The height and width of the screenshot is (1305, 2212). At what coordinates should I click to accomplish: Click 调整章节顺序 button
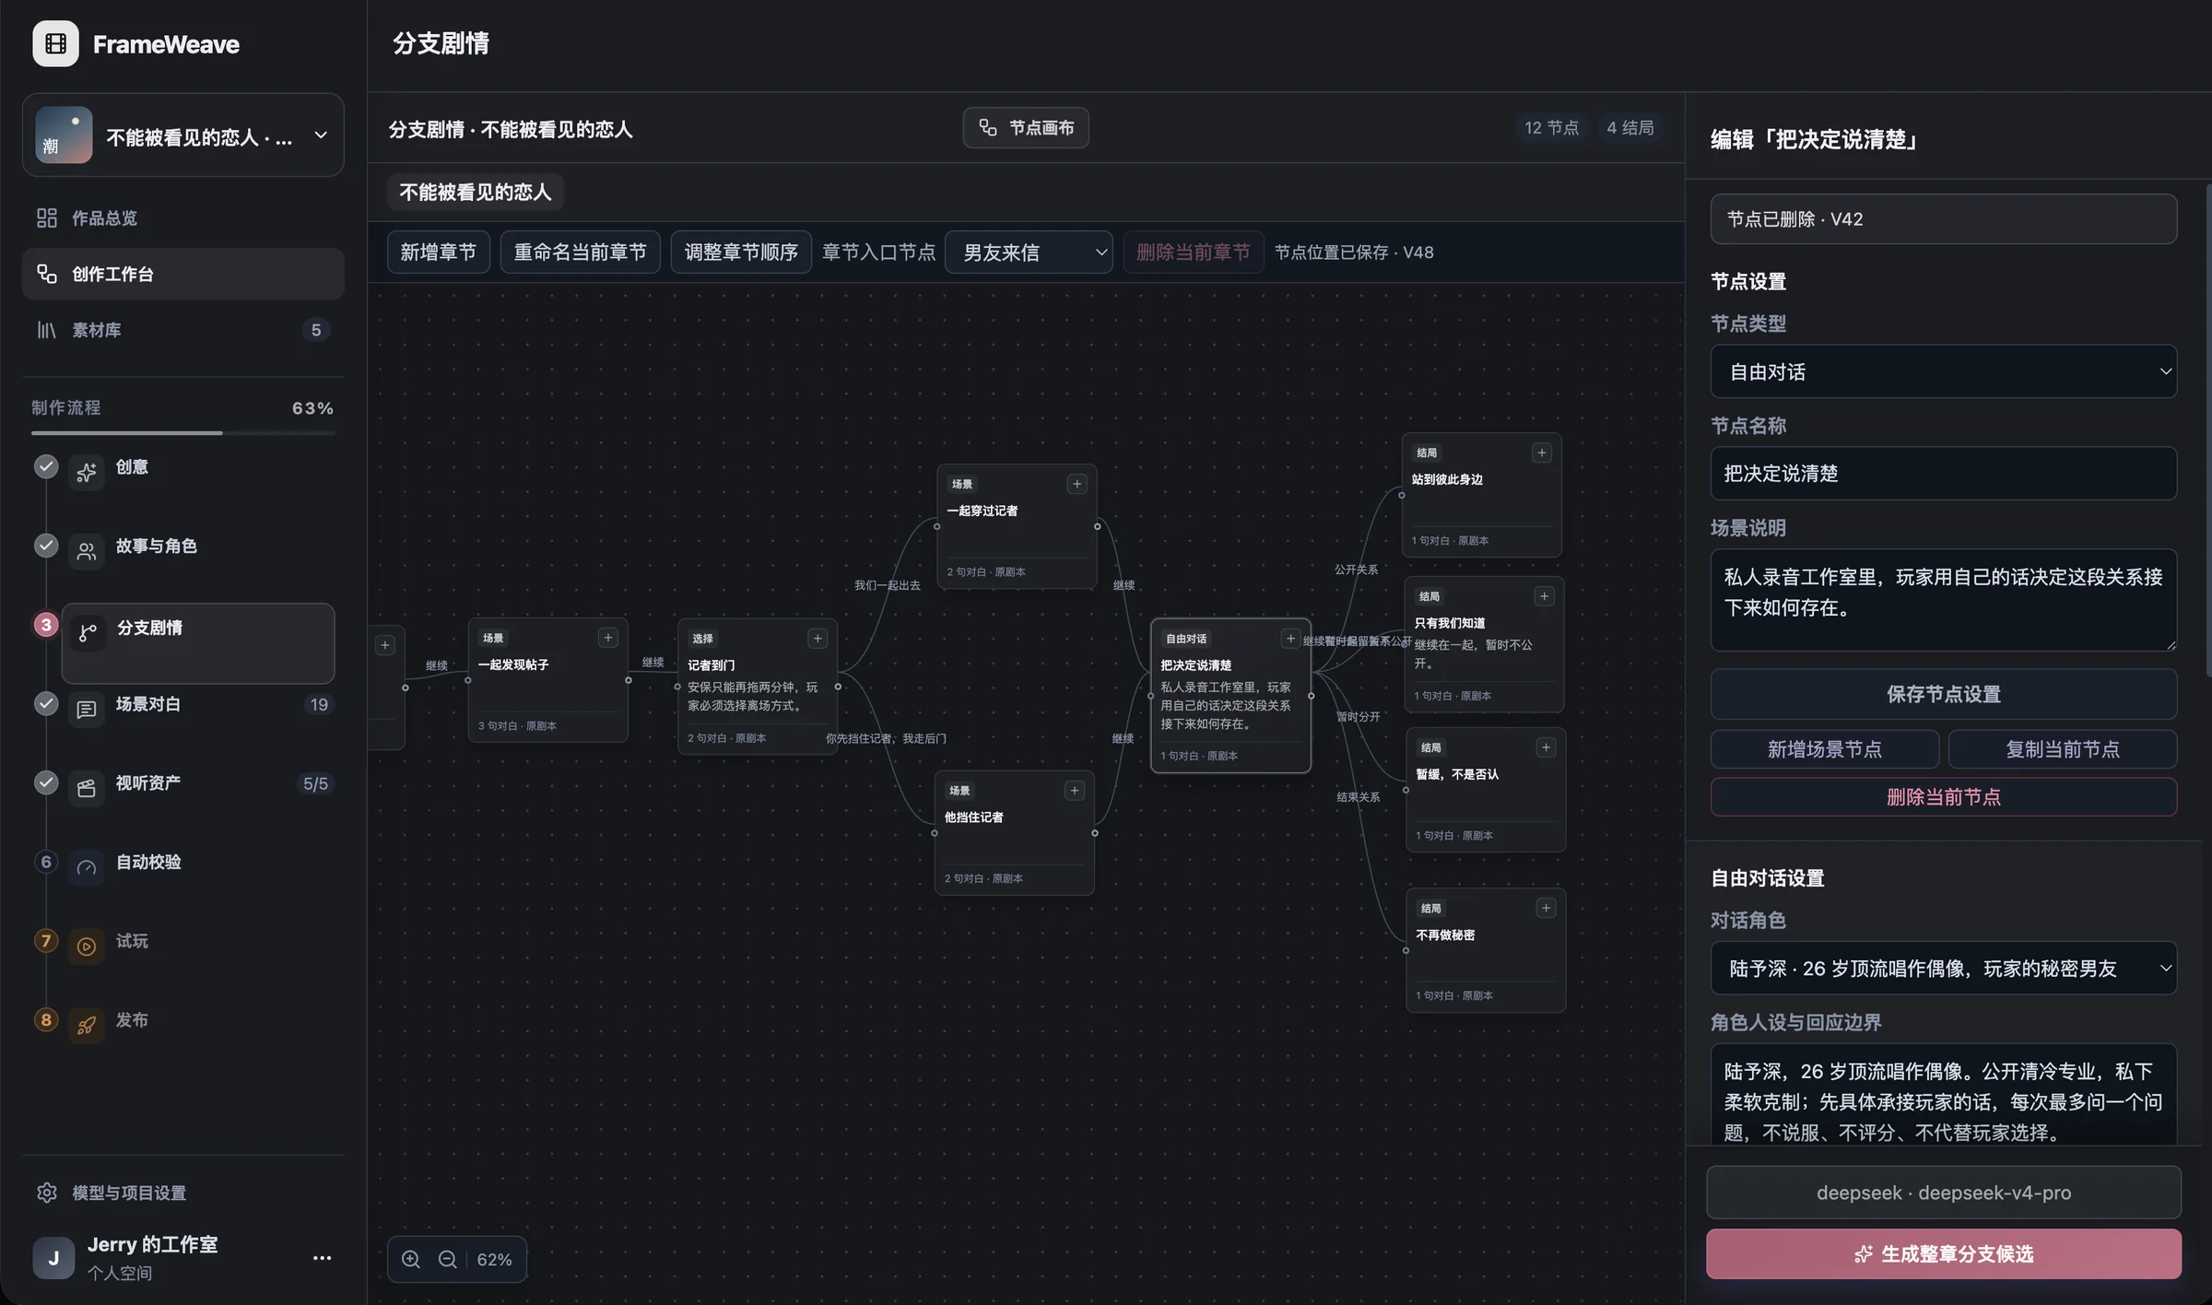741,252
